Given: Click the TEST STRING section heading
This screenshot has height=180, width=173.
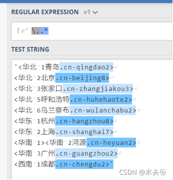Looking at the screenshot, I should click(30, 49).
